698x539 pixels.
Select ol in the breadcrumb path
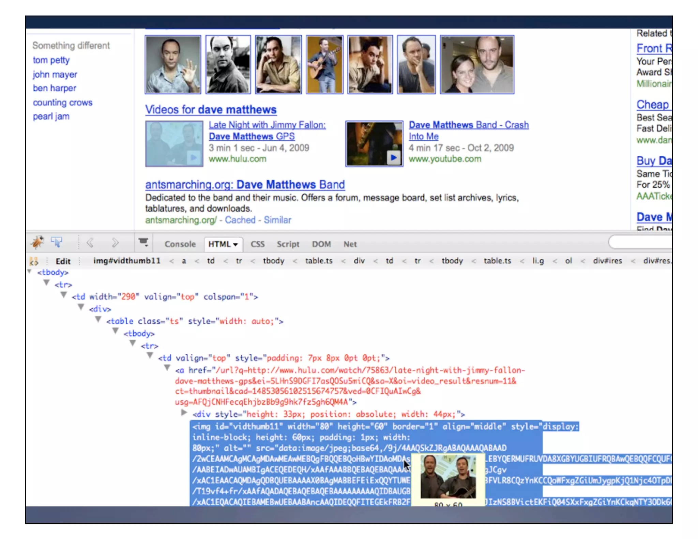point(568,261)
